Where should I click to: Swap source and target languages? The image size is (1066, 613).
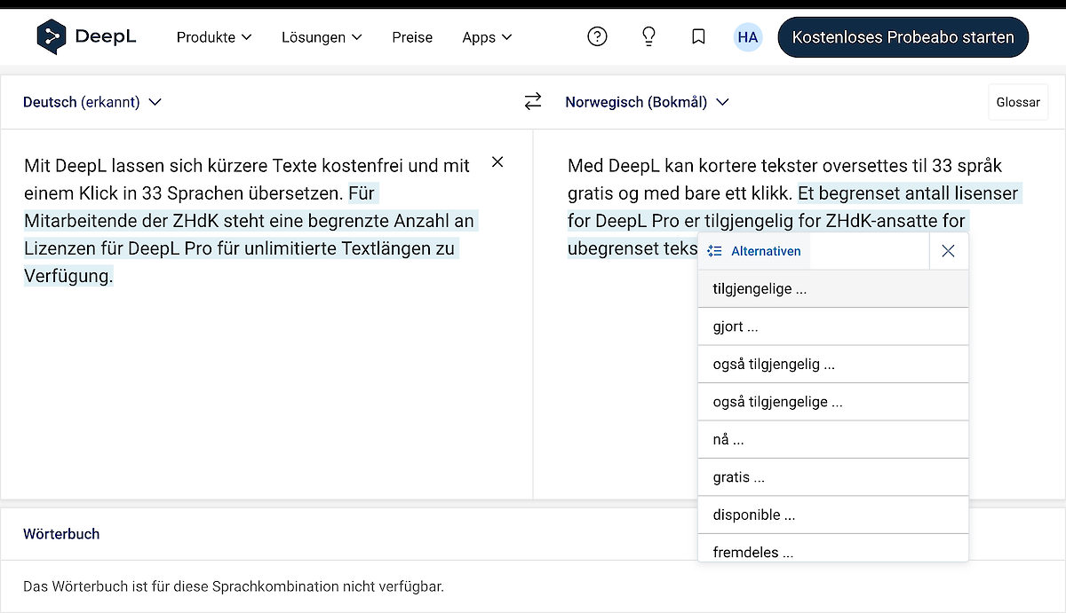533,102
